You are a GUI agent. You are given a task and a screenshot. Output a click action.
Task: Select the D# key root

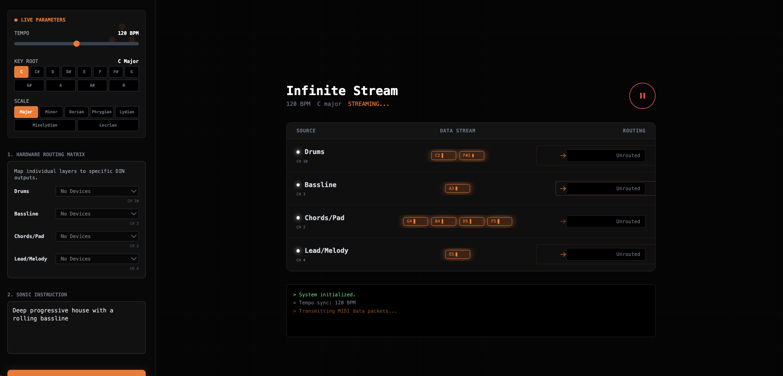pyautogui.click(x=68, y=72)
